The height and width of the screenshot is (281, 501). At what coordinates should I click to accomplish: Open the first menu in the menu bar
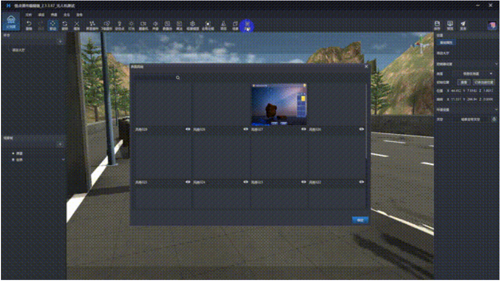click(x=29, y=15)
